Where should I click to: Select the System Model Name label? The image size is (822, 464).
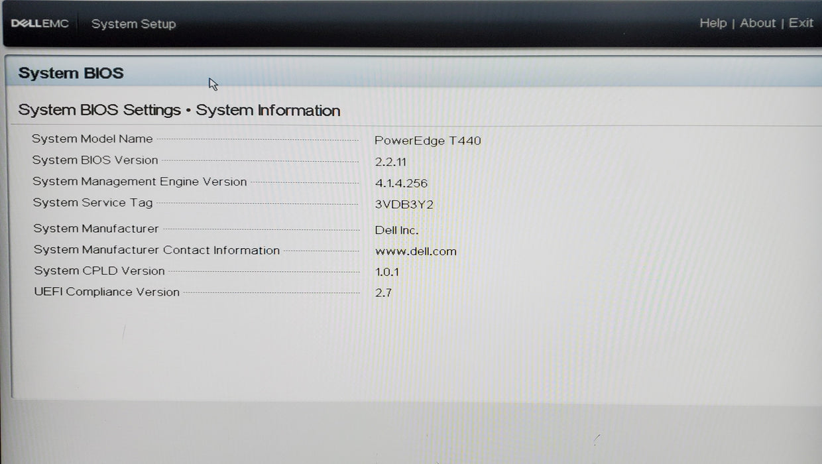tap(92, 139)
